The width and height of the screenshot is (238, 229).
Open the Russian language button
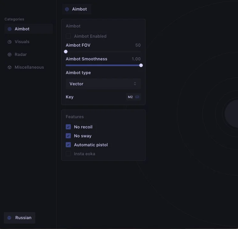[x=20, y=218]
